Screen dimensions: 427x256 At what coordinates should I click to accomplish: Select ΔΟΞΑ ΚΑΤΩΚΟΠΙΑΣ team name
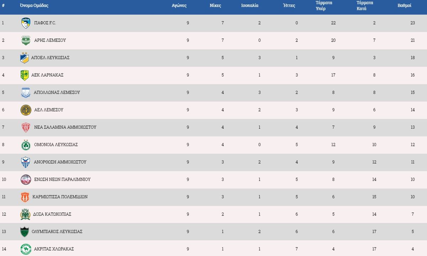(x=52, y=214)
